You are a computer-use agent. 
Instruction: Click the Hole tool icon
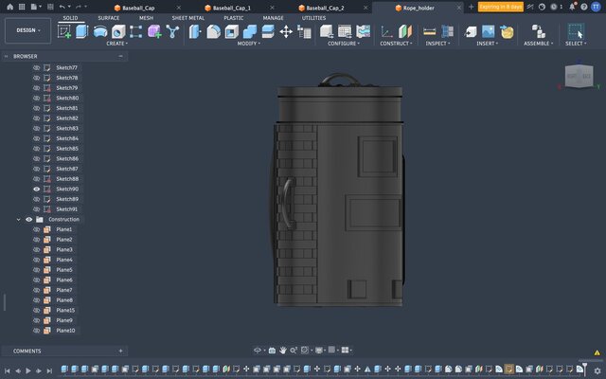118,31
